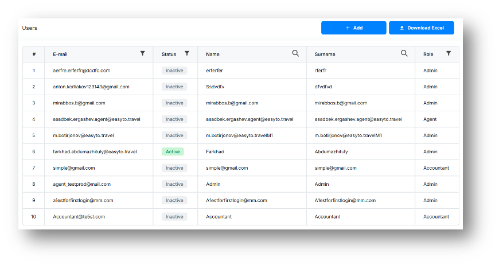The height and width of the screenshot is (265, 499).
Task: Click the E-mail column header
Action: click(x=60, y=54)
